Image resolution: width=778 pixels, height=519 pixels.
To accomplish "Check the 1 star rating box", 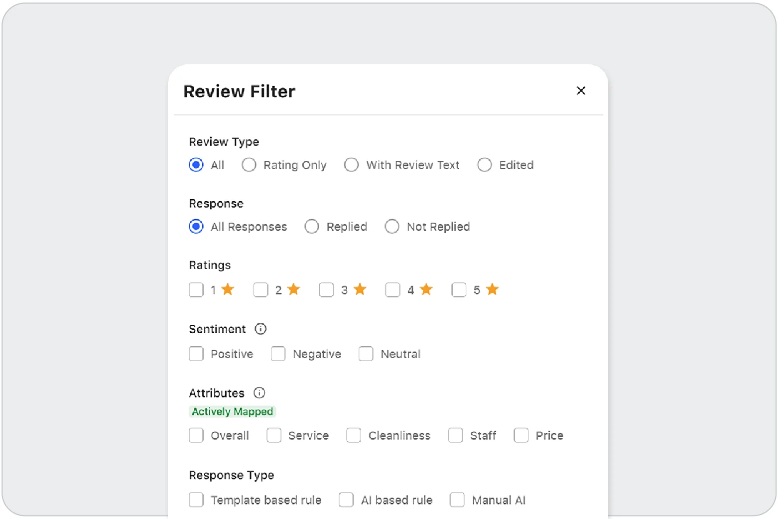I will click(196, 290).
